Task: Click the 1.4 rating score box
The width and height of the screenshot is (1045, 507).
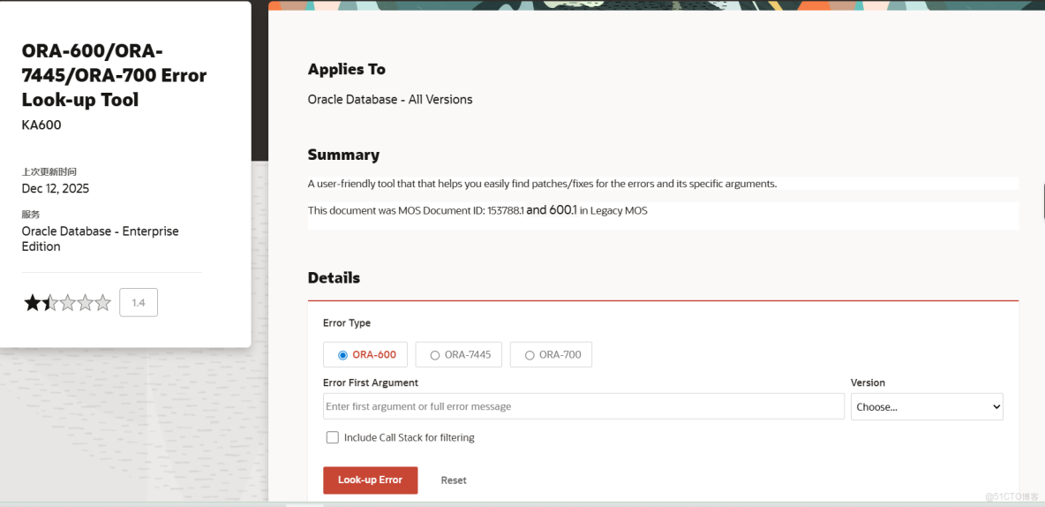Action: tap(139, 303)
